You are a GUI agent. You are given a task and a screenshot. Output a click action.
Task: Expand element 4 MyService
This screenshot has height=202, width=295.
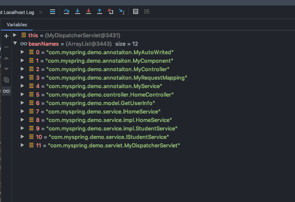(x=22, y=86)
